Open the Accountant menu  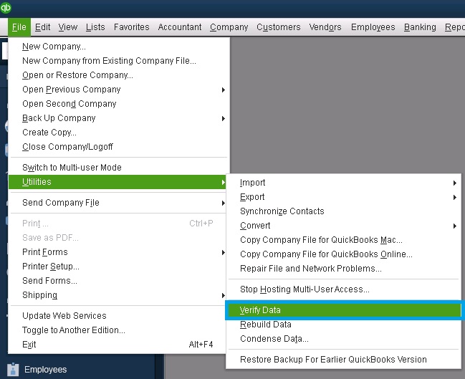180,27
